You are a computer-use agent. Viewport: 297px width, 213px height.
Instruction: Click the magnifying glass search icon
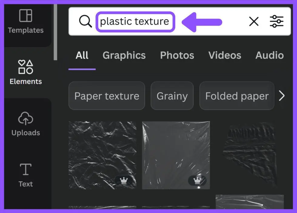[x=85, y=21]
